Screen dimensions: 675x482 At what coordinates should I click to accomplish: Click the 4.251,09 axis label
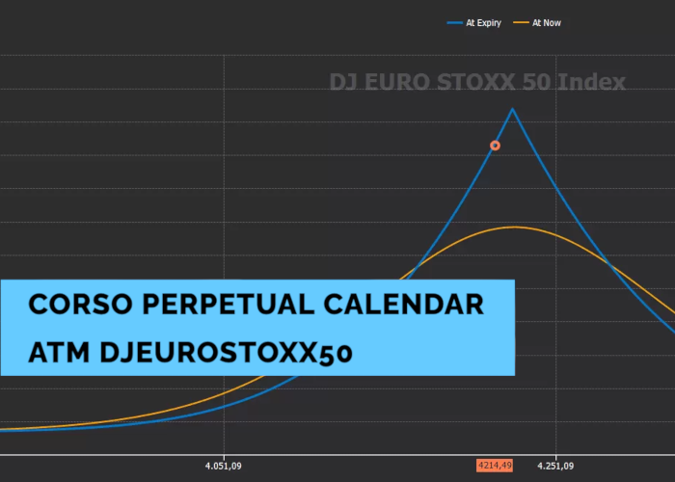[x=555, y=466]
